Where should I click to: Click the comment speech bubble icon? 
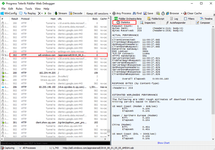tap(21, 13)
